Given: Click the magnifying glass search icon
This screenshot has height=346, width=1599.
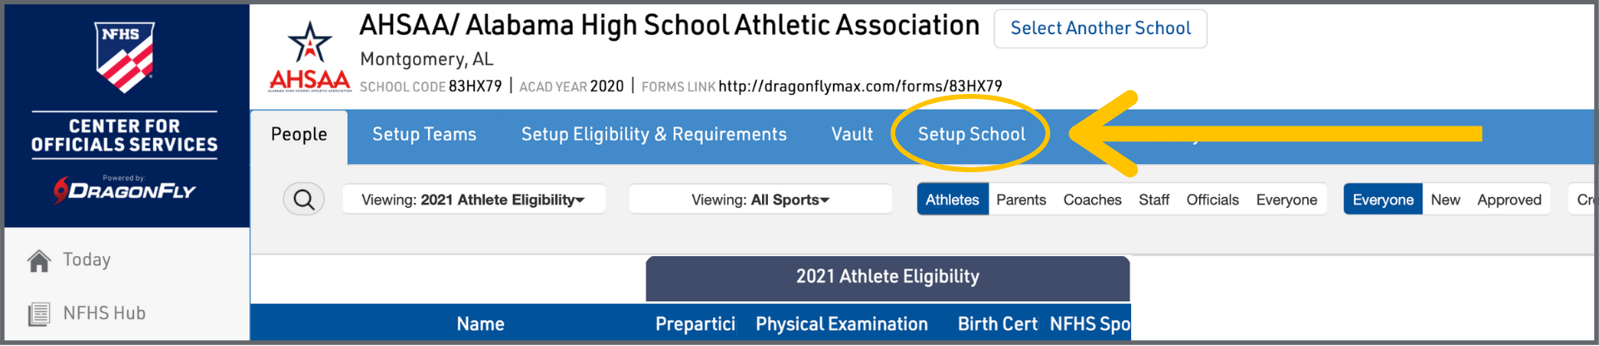Looking at the screenshot, I should [x=304, y=200].
